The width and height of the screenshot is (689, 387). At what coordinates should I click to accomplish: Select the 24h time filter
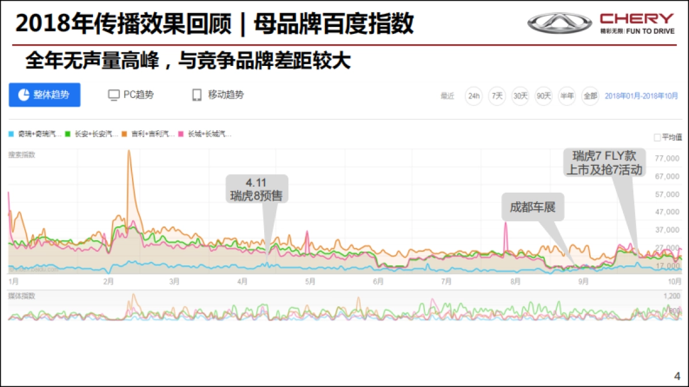[x=473, y=96]
